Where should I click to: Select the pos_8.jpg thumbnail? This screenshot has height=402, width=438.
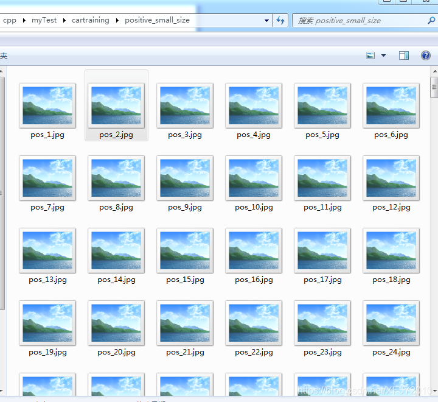click(116, 178)
